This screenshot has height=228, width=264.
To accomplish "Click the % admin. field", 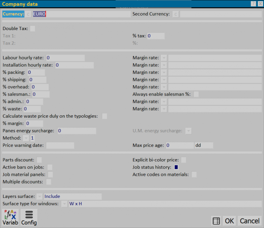I will pyautogui.click(x=34, y=102).
